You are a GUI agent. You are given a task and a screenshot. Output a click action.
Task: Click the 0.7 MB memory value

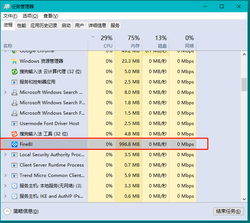coord(132,165)
